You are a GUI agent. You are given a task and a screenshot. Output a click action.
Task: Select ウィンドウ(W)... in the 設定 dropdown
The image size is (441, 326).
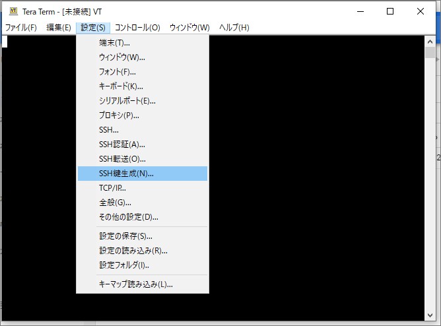[143, 57]
